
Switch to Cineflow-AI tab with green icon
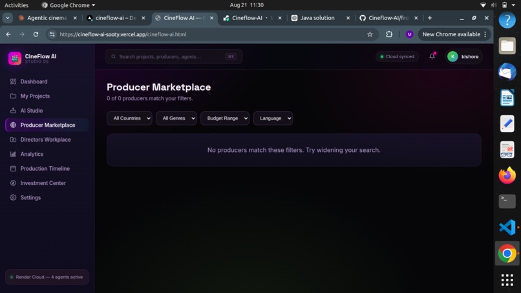pos(252,18)
